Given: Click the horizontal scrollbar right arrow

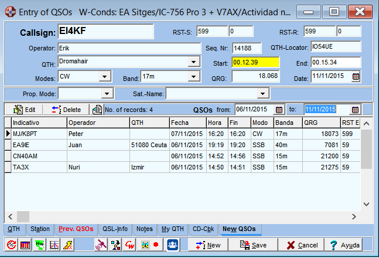Looking at the screenshot, I should point(354,216).
